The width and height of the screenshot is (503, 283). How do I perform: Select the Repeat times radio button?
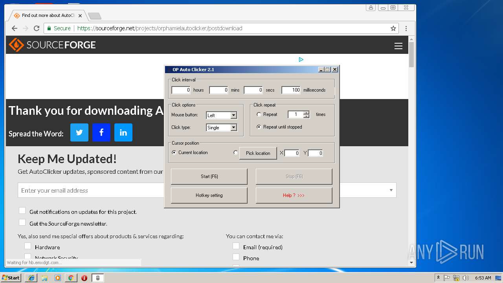click(x=259, y=114)
